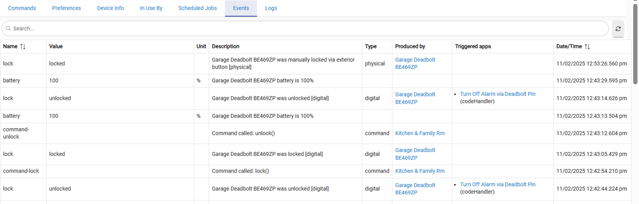Go to the In Use By tab
The image size is (639, 204).
click(151, 8)
